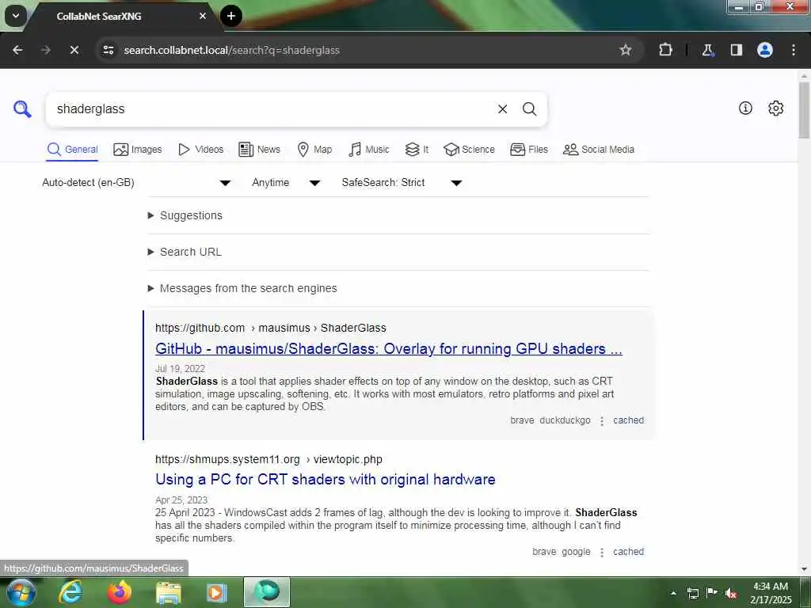This screenshot has width=811, height=608.
Task: Switch to Files category
Action: click(528, 150)
